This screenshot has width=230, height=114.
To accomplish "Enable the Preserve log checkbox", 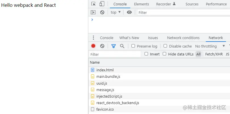I will pos(133,46).
